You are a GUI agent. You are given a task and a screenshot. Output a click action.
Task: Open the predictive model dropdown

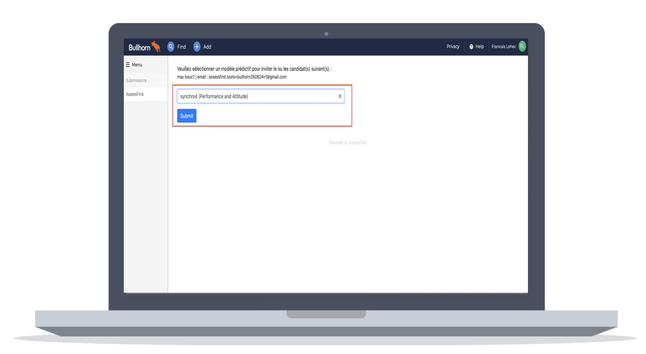[x=260, y=96]
